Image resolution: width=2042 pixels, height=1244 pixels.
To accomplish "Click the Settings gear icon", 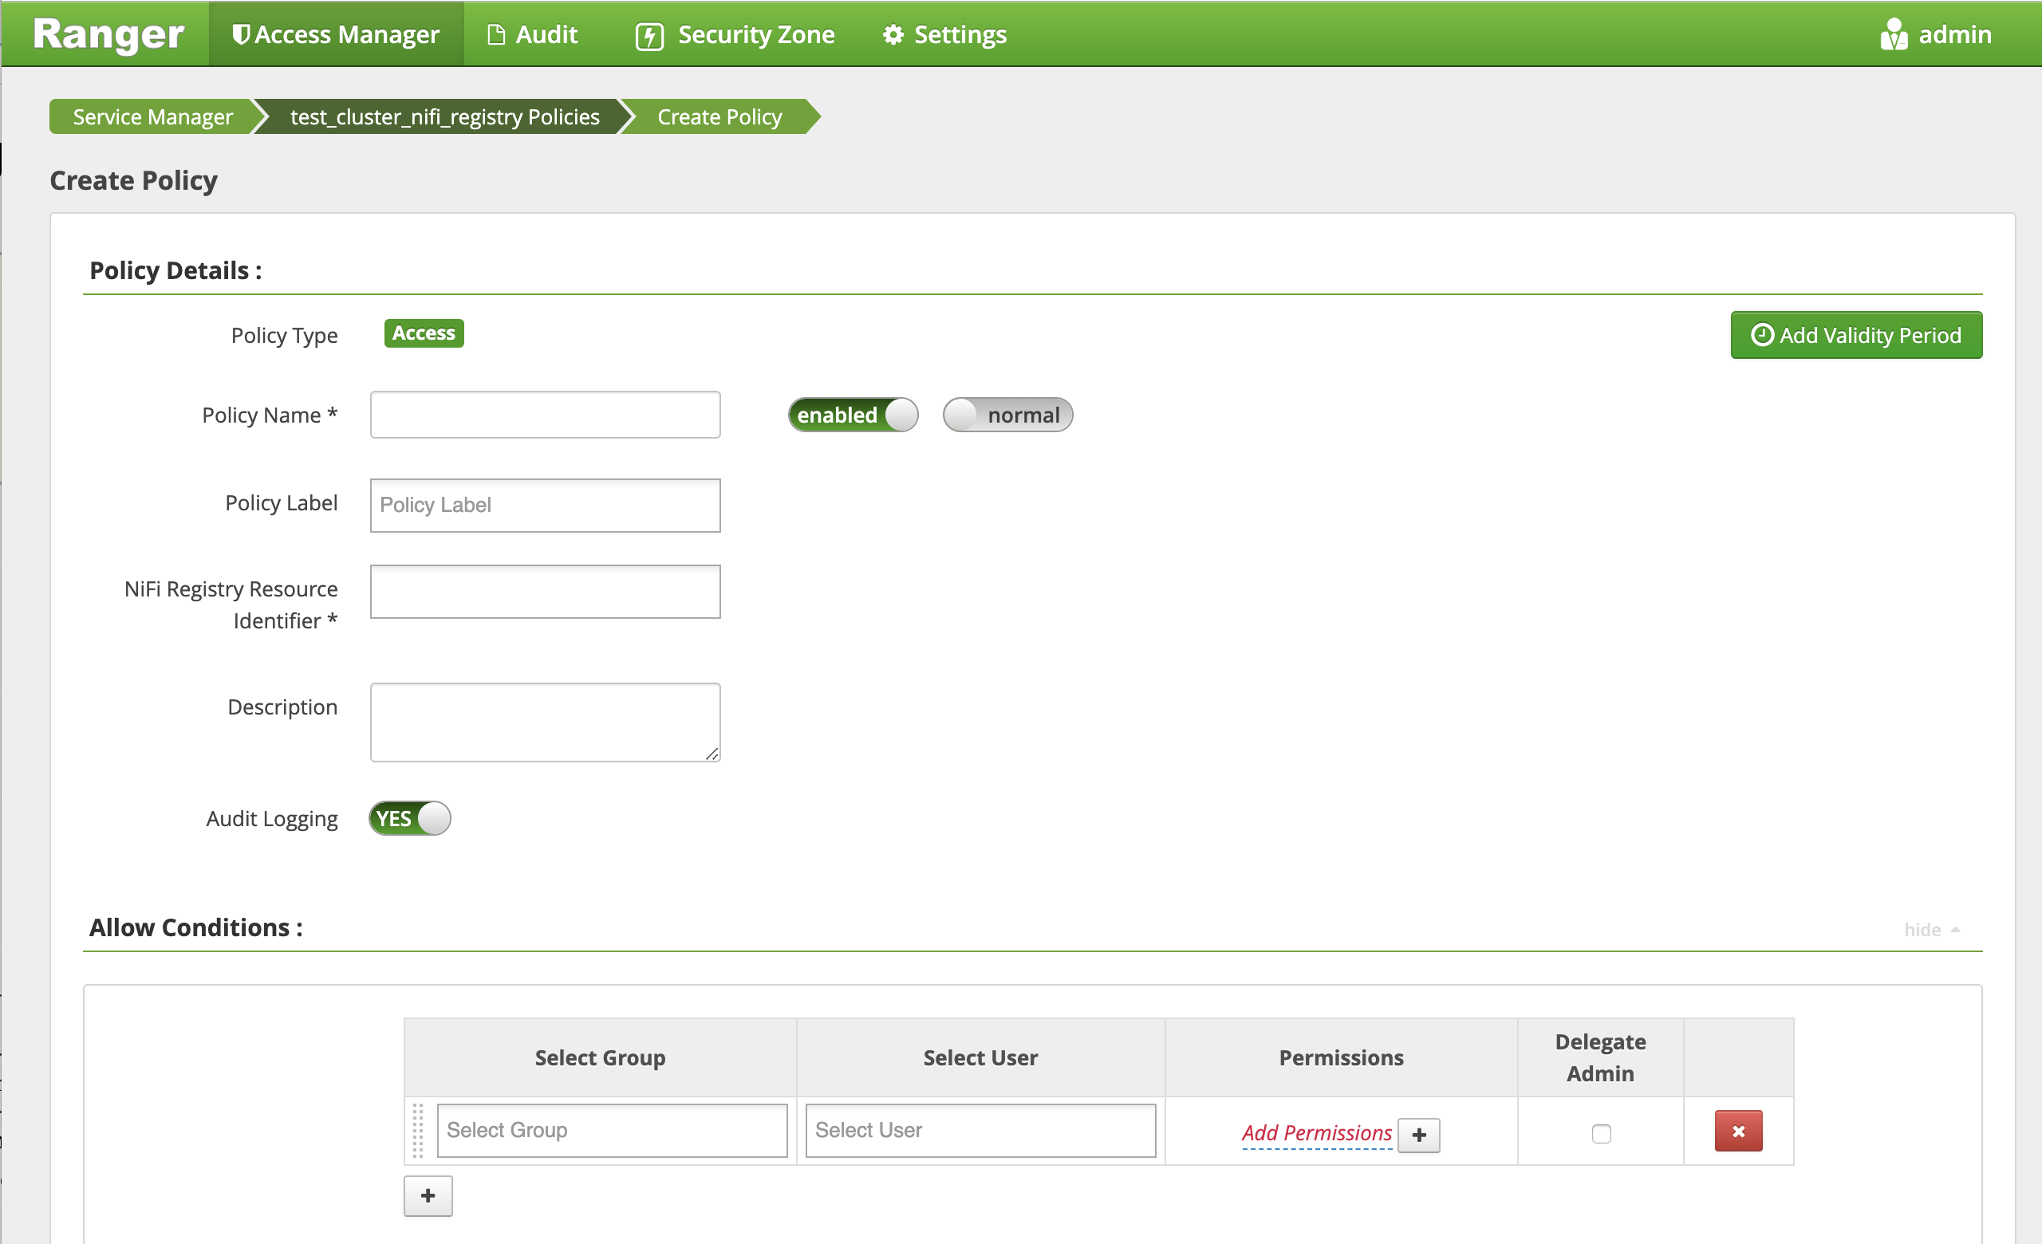I will [893, 34].
